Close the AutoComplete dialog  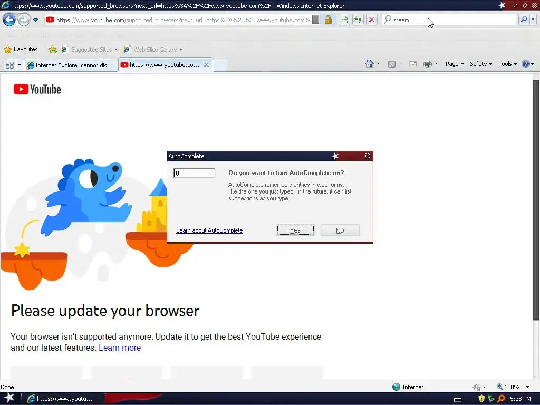[367, 156]
